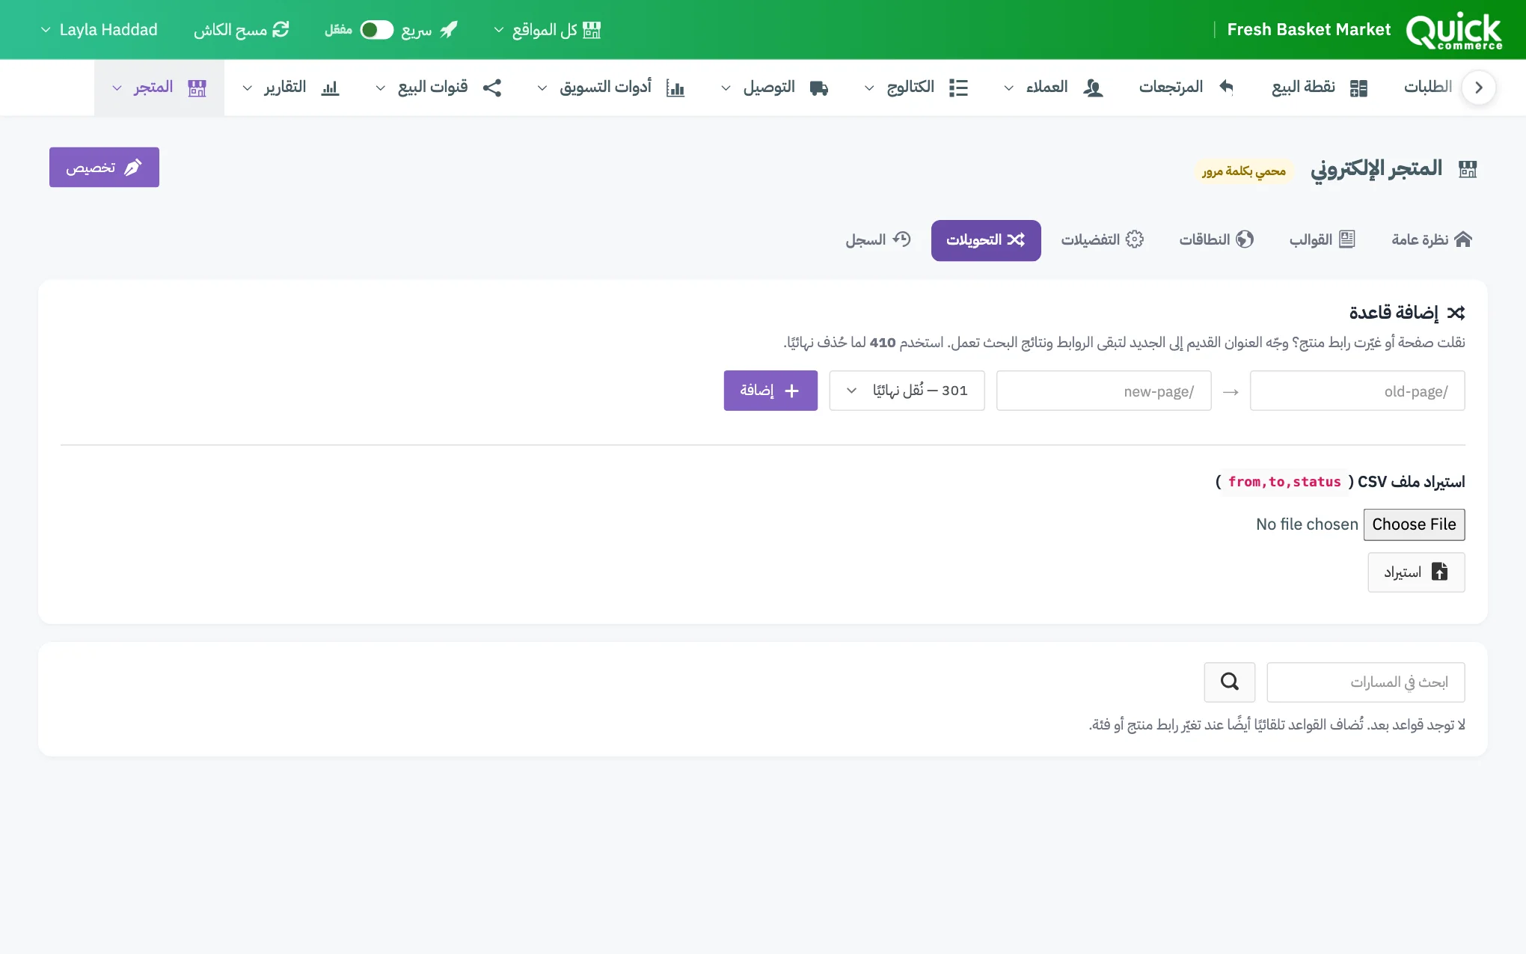Click the Quick commerce logo
The width and height of the screenshot is (1526, 954).
pos(1453,31)
